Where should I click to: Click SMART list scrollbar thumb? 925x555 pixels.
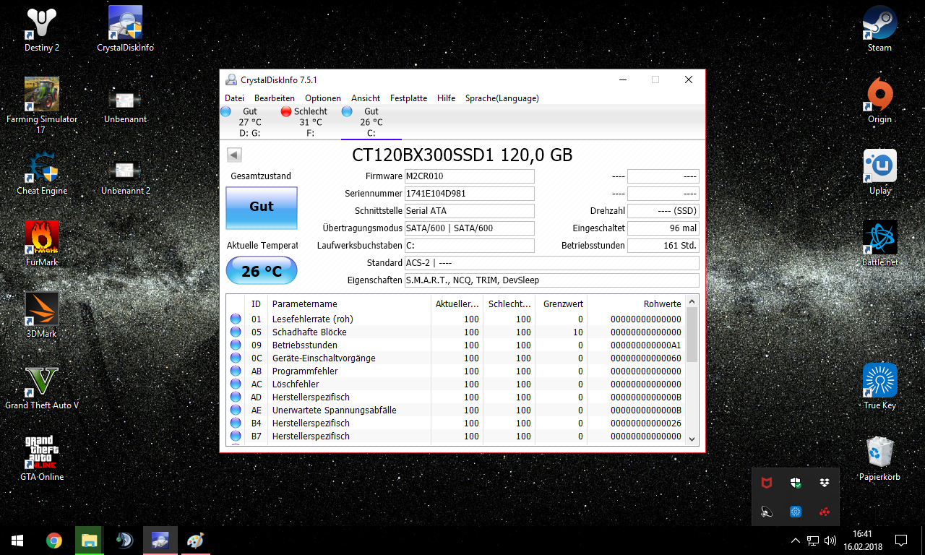click(x=692, y=335)
